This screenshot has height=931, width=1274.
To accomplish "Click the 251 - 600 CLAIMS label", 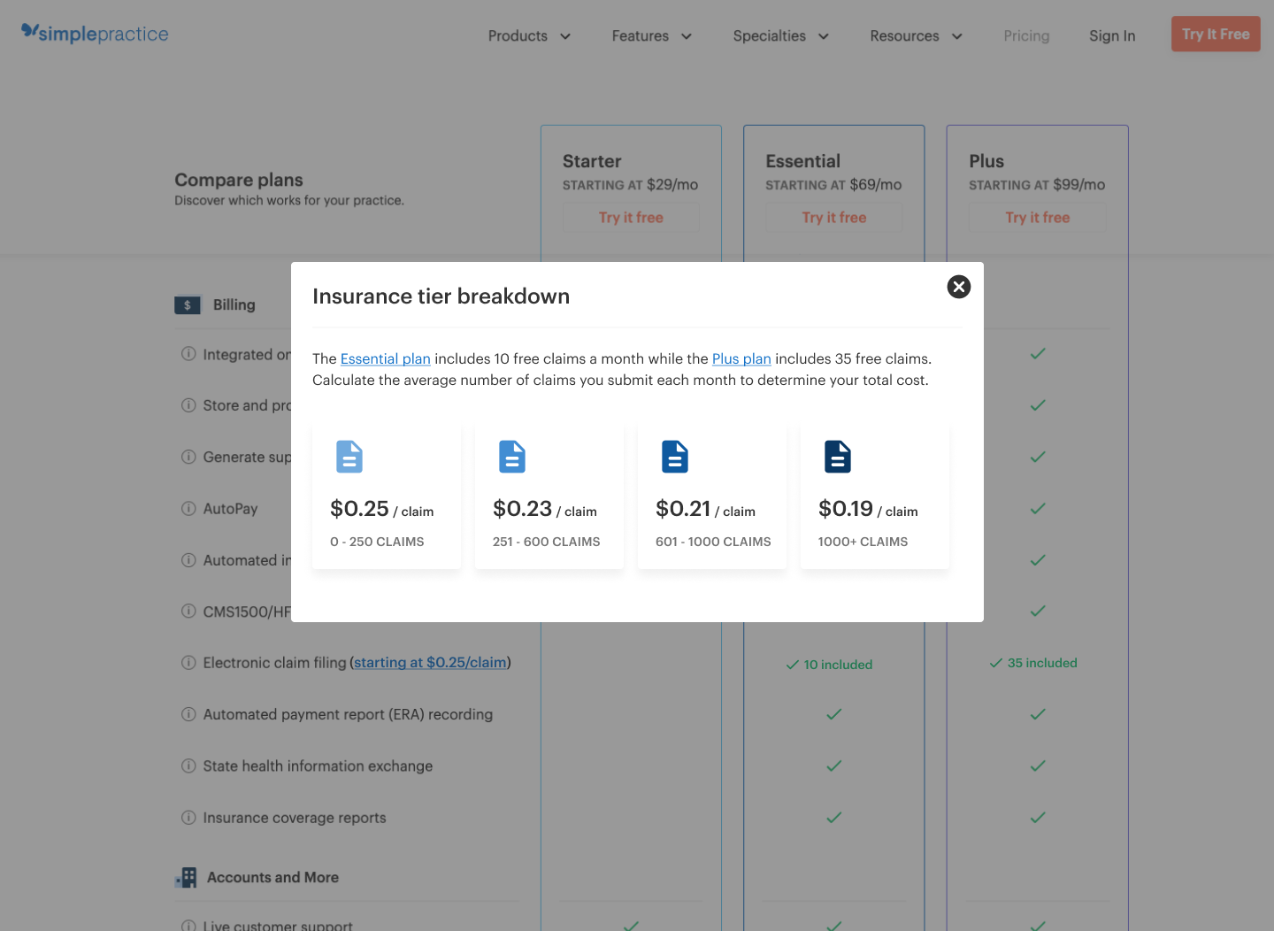I will pos(547,542).
